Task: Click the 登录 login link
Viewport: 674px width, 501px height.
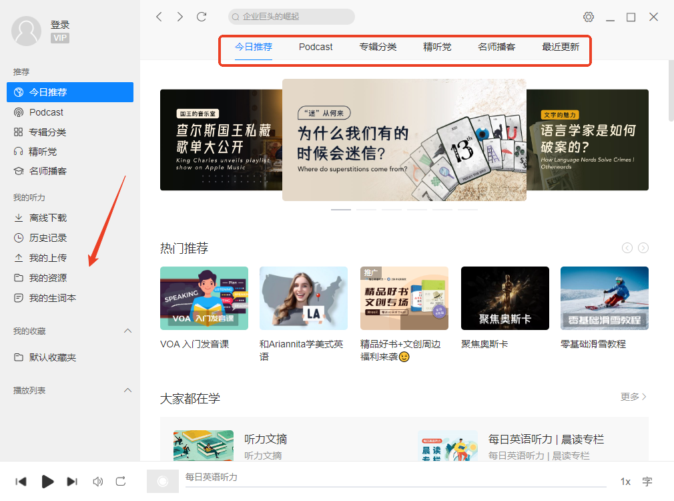Action: click(60, 25)
